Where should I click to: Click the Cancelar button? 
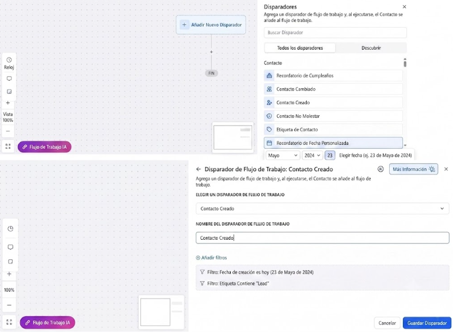(x=387, y=323)
